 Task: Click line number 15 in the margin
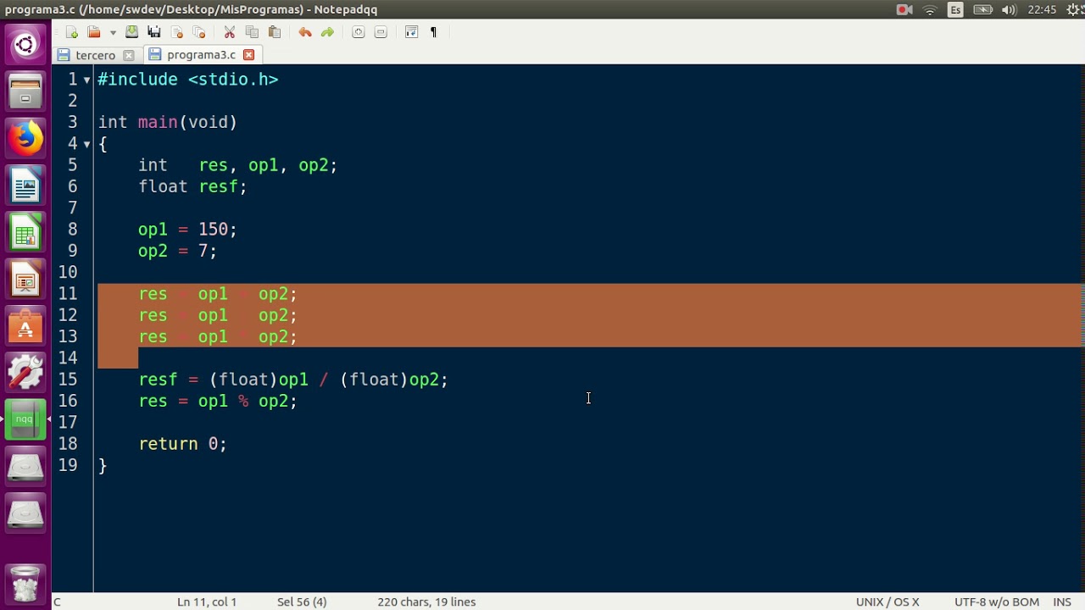pyautogui.click(x=68, y=380)
